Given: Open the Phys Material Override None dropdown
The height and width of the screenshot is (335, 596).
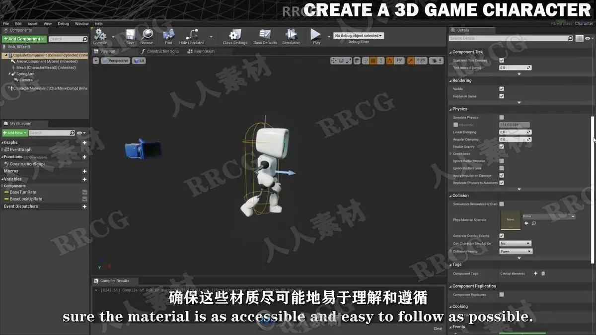Looking at the screenshot, I should (x=549, y=216).
